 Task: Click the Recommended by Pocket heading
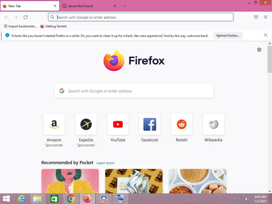[x=67, y=163]
